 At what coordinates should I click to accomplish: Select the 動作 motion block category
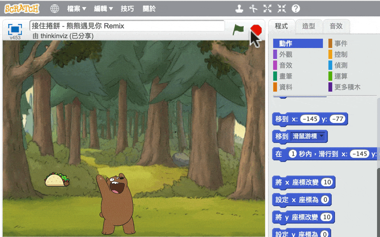[x=298, y=44]
